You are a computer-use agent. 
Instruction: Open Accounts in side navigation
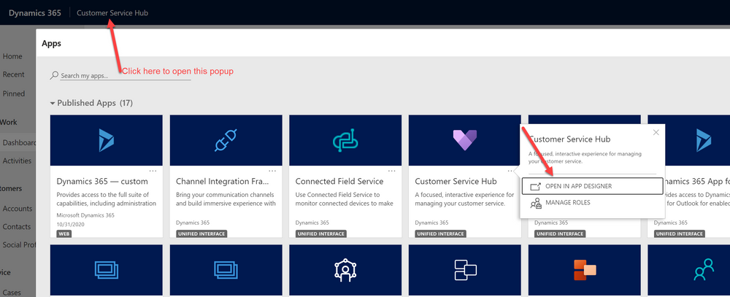(x=18, y=209)
